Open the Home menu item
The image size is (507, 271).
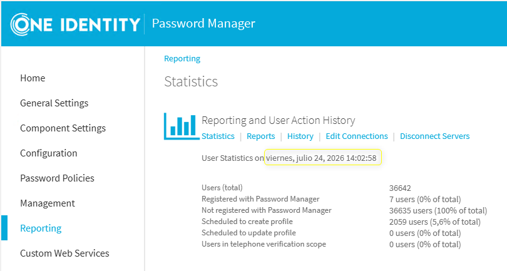click(x=33, y=78)
